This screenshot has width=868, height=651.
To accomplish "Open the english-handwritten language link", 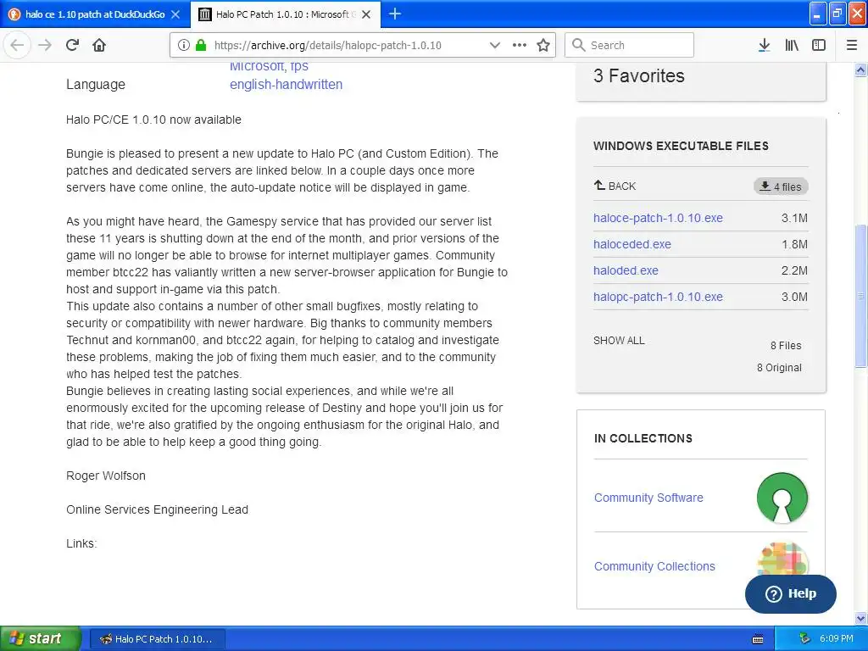I will point(286,84).
